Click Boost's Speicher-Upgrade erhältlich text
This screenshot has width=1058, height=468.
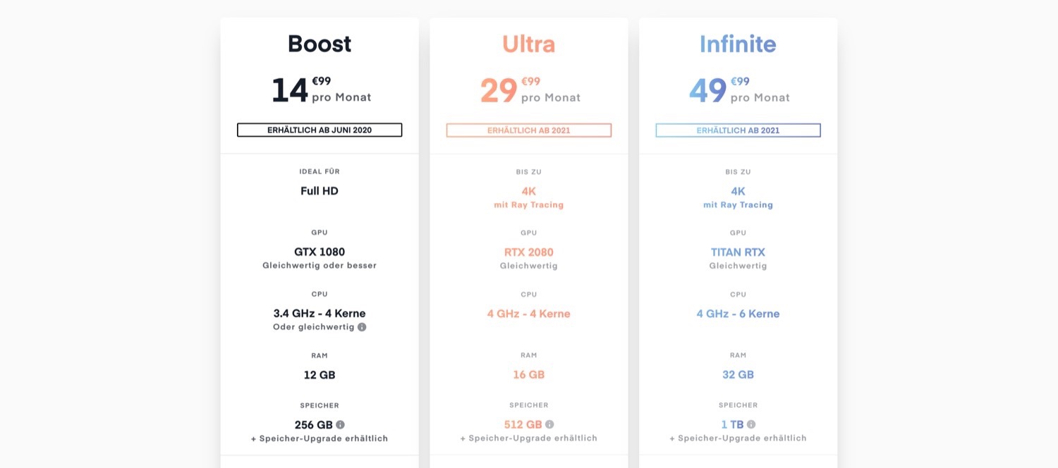pyautogui.click(x=320, y=438)
